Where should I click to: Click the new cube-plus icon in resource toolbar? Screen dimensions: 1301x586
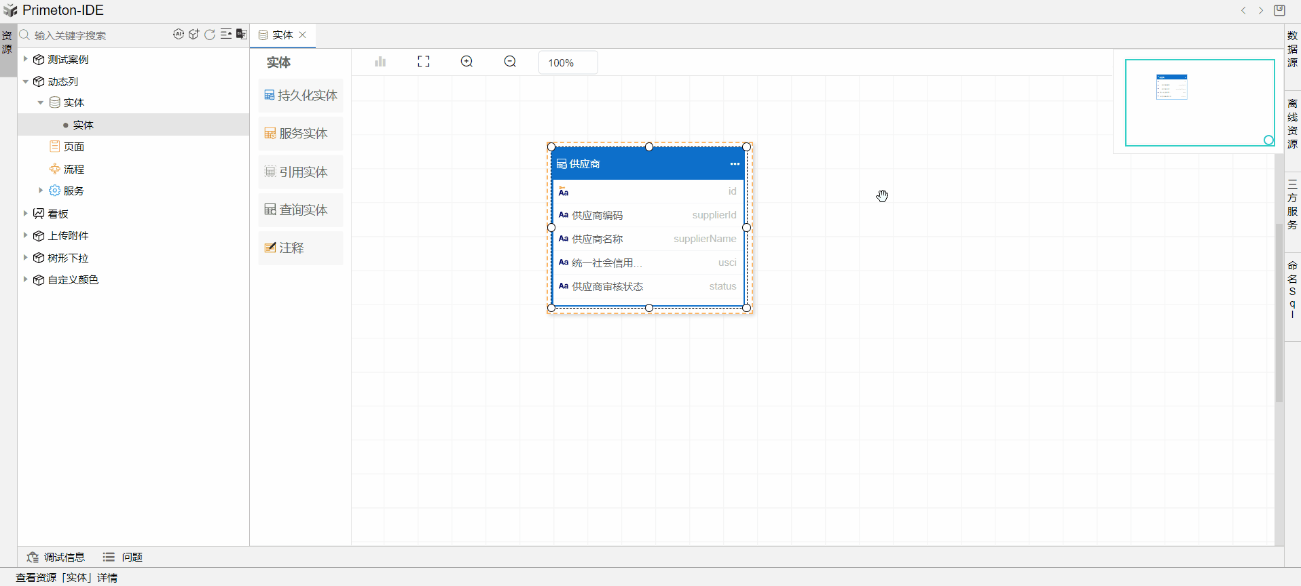coord(194,35)
